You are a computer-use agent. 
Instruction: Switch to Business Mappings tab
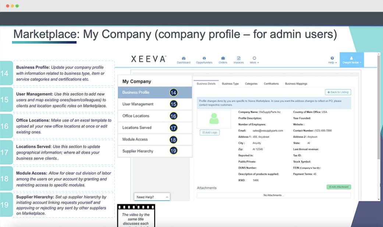296,84
